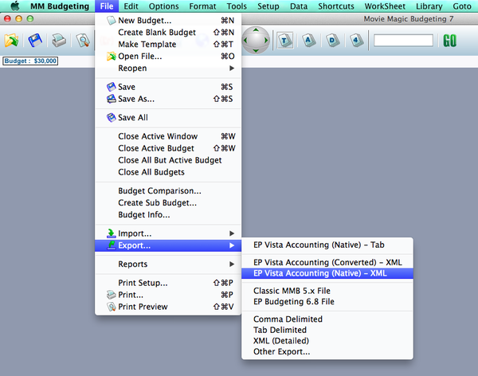Click the navigation pad left arrow
The image size is (478, 376).
pyautogui.click(x=245, y=41)
